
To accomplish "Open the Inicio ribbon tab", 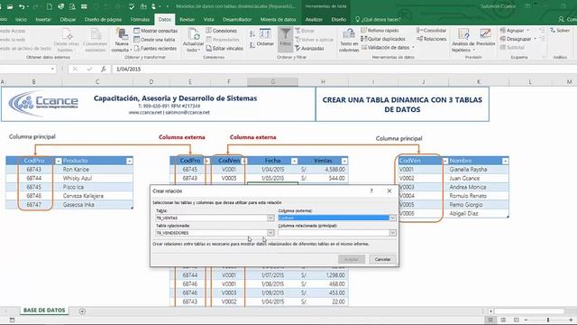I will click(x=21, y=19).
